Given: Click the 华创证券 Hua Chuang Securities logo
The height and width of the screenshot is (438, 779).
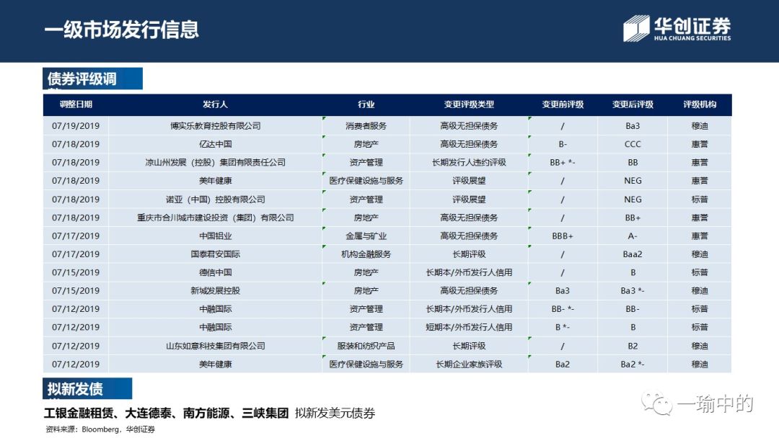Looking at the screenshot, I should [x=677, y=28].
